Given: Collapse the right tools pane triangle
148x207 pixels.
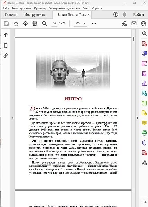Looking at the screenshot, I should [x=137, y=118].
